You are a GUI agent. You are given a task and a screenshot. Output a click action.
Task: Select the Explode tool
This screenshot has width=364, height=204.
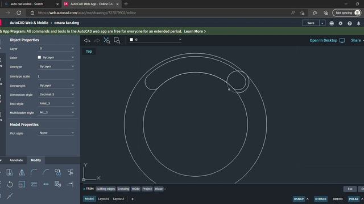click(x=58, y=184)
